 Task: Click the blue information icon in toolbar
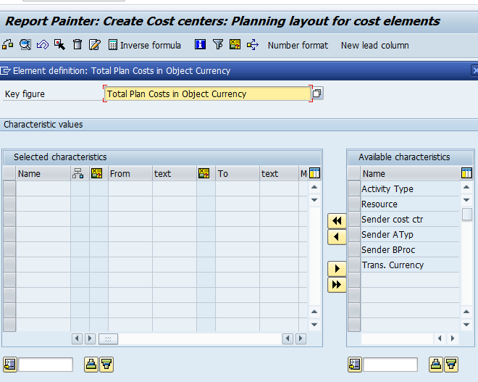click(201, 45)
